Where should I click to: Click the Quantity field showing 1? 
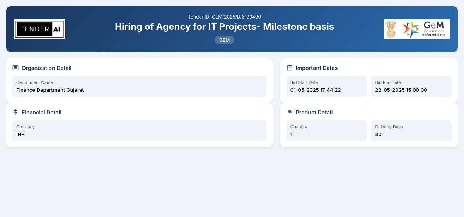tap(326, 131)
